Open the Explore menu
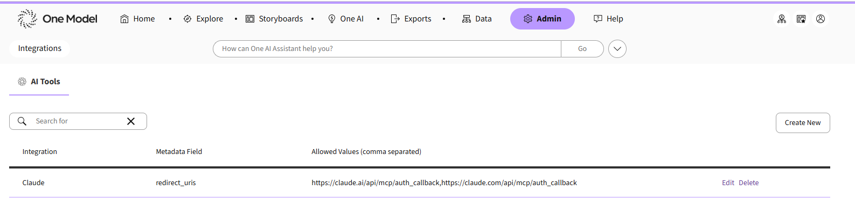This screenshot has width=855, height=220. tap(203, 19)
